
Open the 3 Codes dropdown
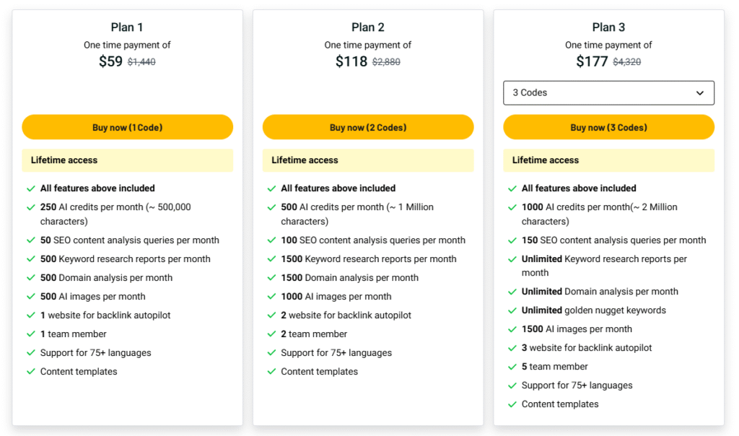pos(608,93)
